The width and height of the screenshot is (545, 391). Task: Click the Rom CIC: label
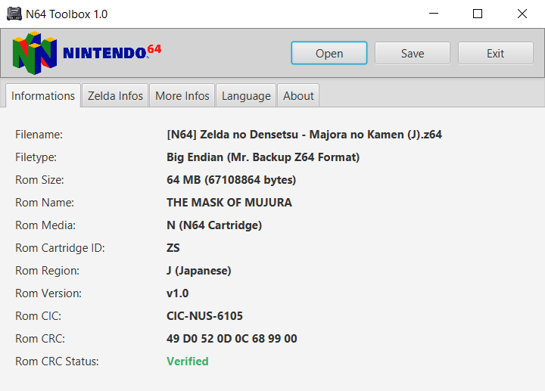pos(39,316)
